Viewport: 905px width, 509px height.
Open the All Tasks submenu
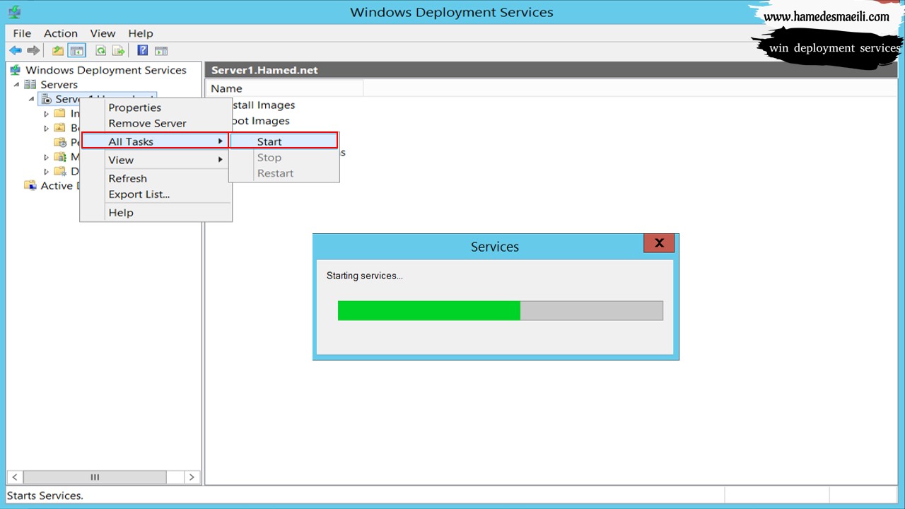tap(155, 141)
